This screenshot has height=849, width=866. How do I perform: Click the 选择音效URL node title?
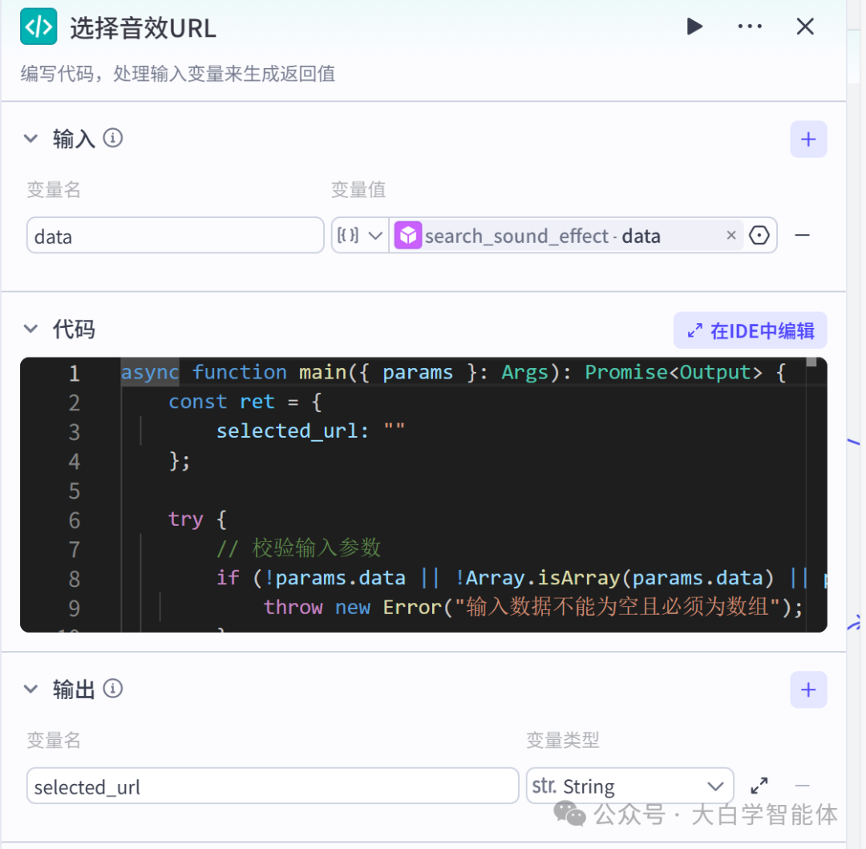[x=143, y=27]
